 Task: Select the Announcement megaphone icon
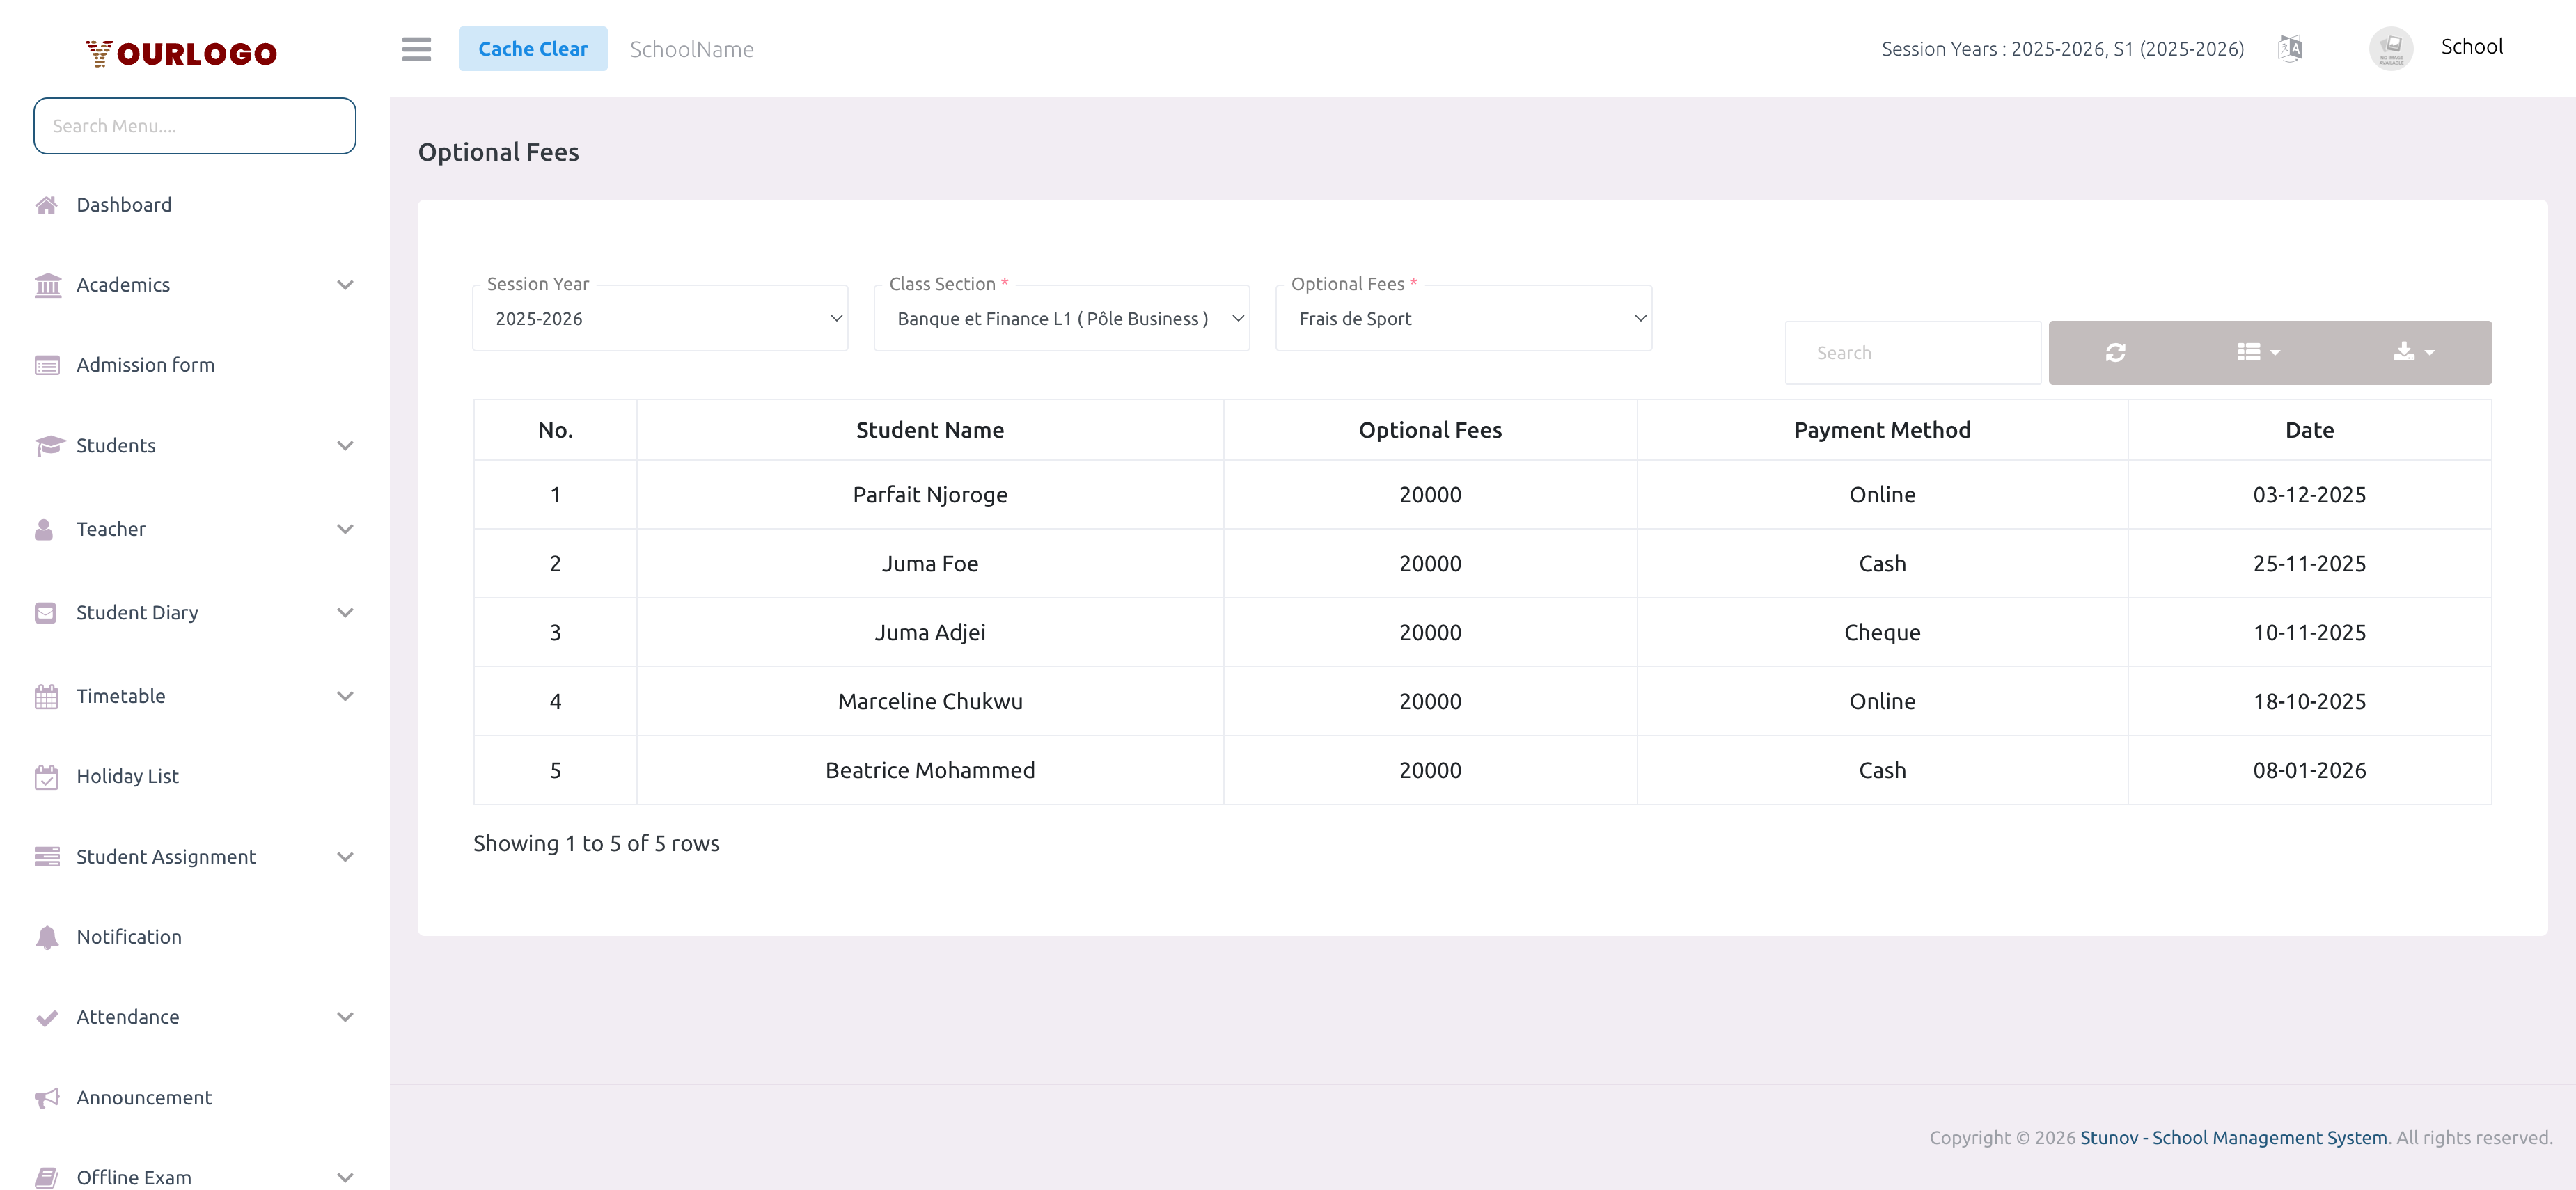point(47,1097)
